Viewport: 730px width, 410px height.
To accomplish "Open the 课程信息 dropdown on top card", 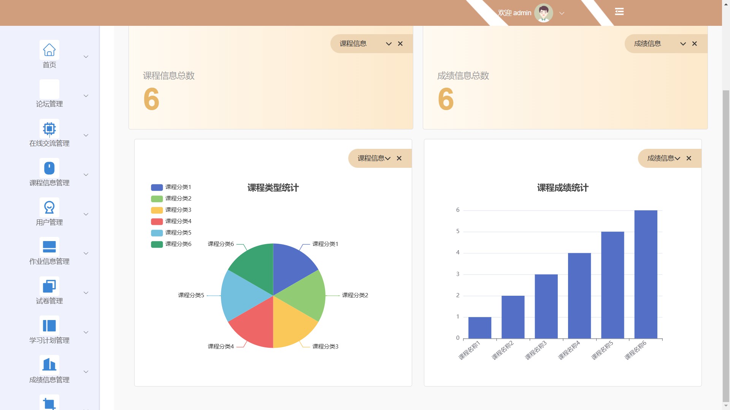I will pos(389,44).
